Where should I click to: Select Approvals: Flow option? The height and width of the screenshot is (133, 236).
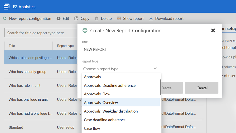121,94
